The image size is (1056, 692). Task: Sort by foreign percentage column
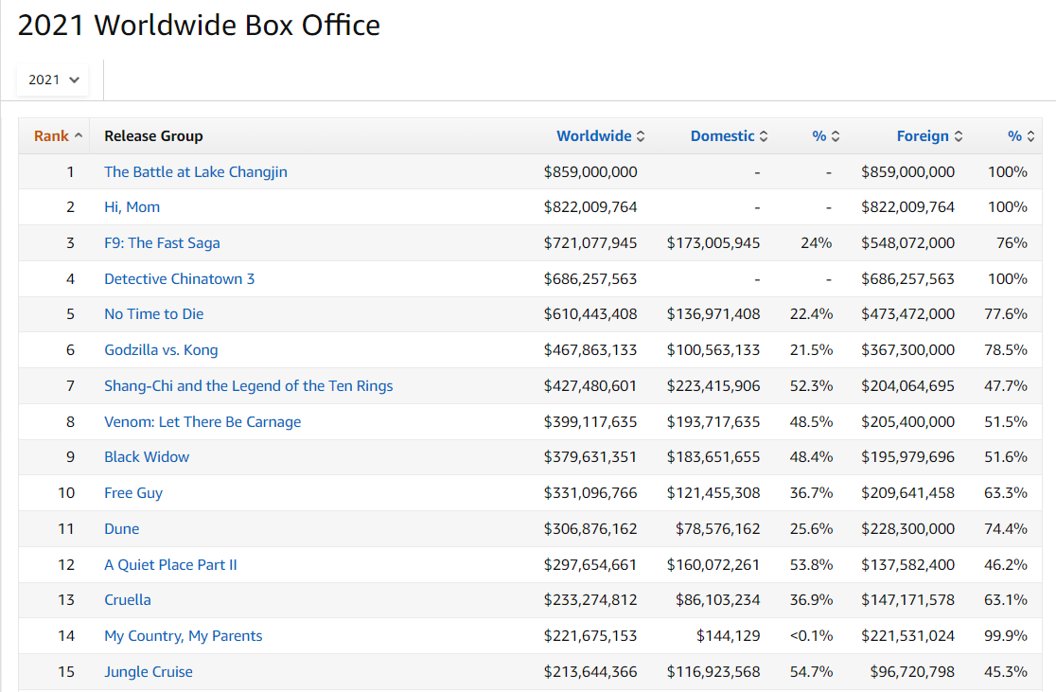(x=1014, y=136)
